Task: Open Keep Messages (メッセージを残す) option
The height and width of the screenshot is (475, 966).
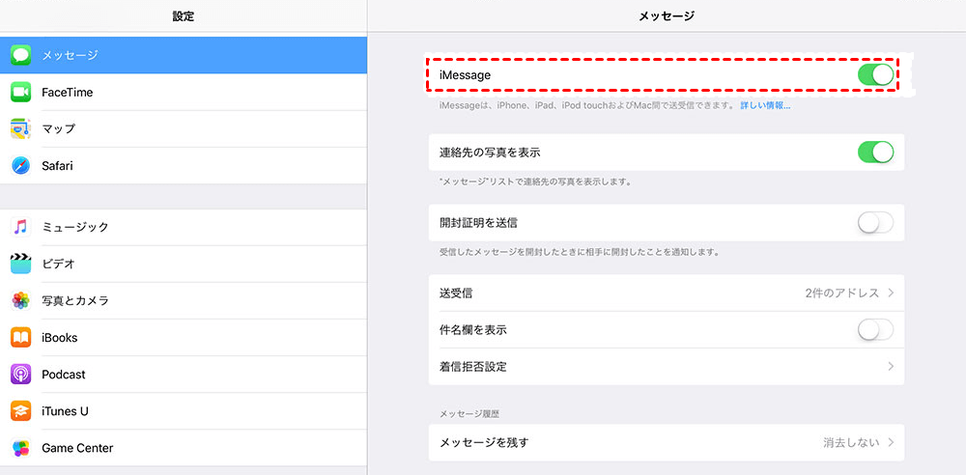Action: tap(667, 442)
